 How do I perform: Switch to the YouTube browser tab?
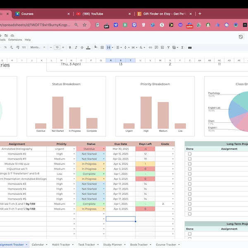(103, 14)
